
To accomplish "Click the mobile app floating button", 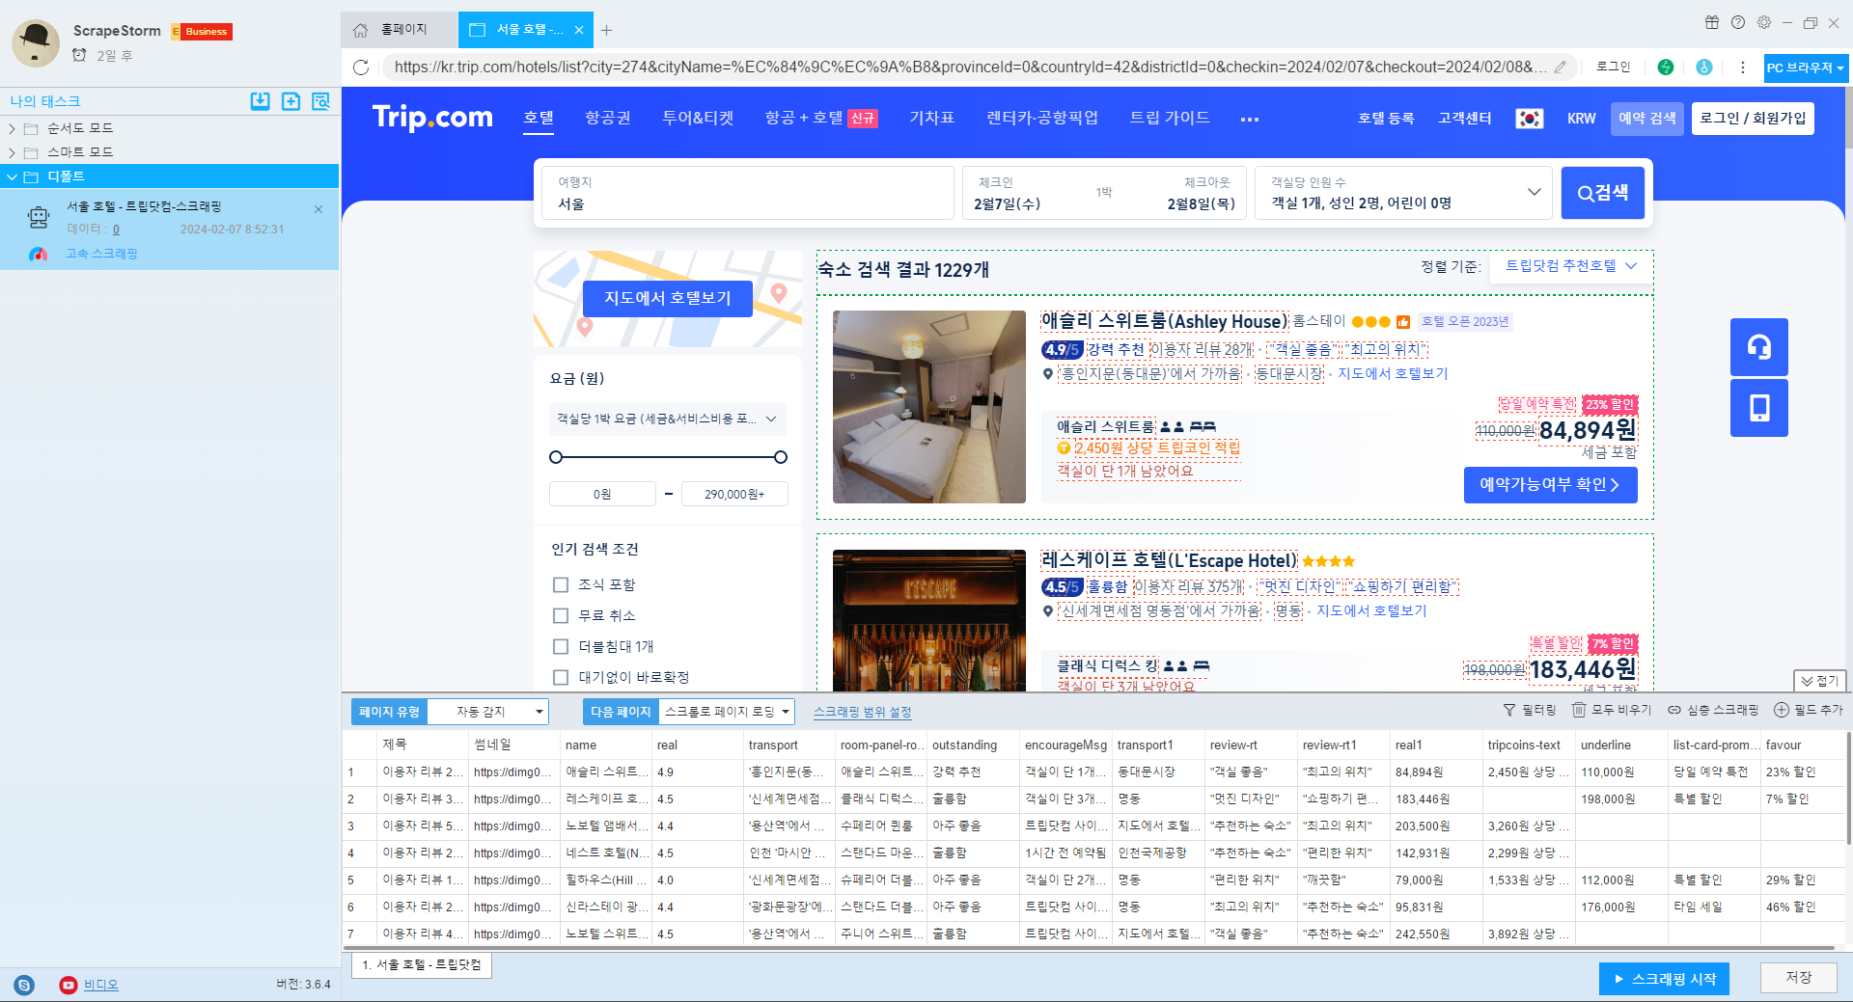I will (1759, 408).
